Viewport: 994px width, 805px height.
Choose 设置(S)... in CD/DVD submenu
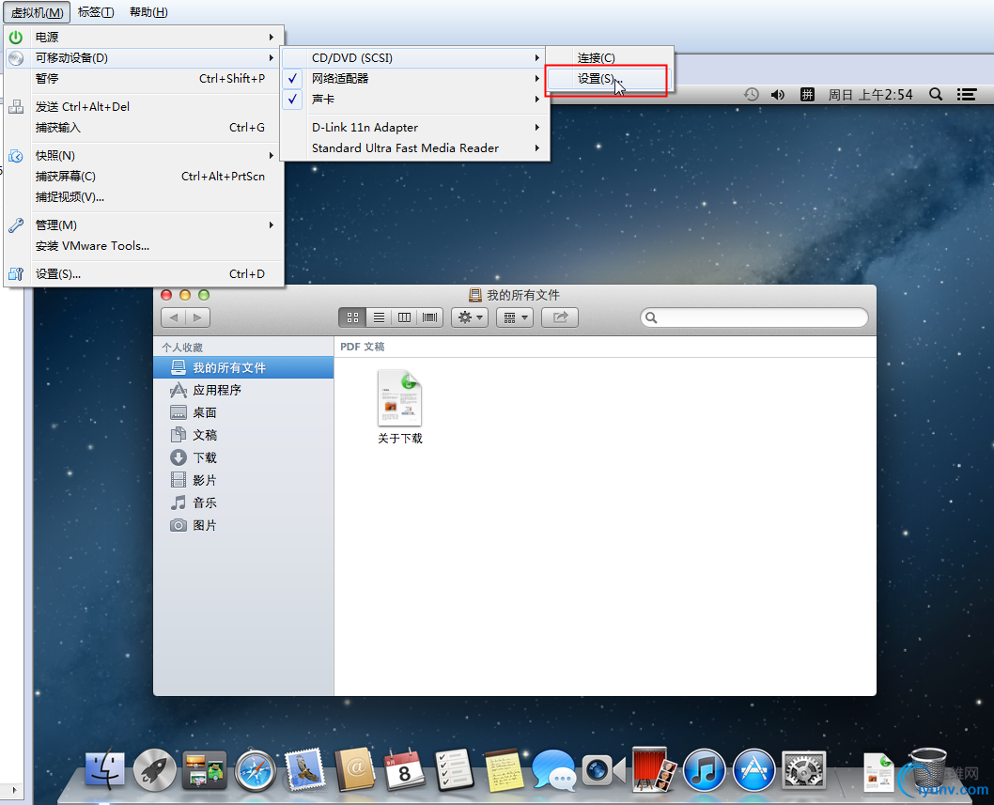click(609, 79)
